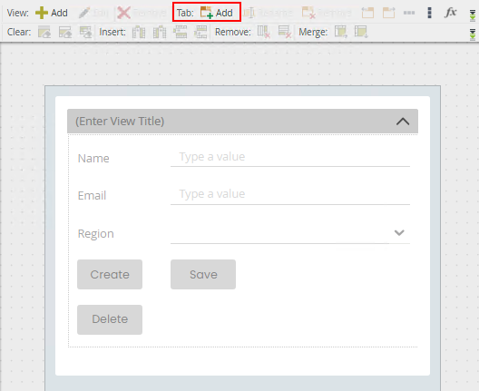479x391 pixels.
Task: Click the View Edit pencil button
Action: [x=93, y=13]
